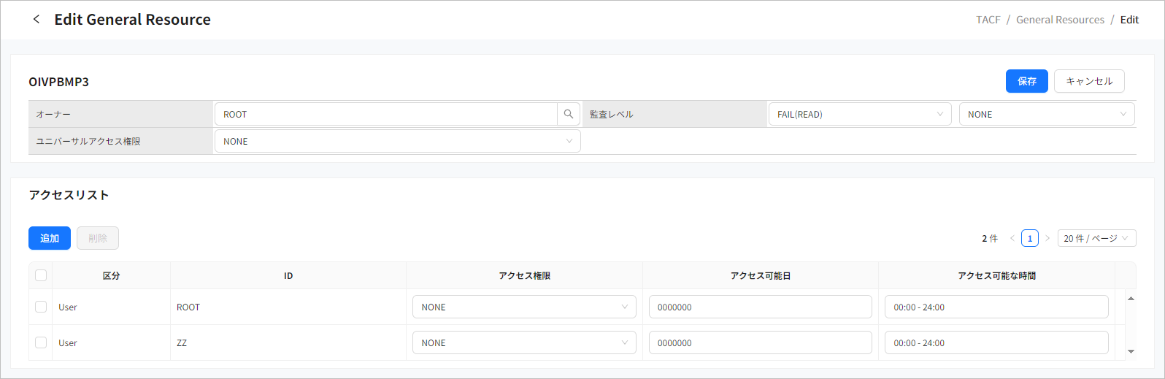Toggle the select-all checkbox in table header

click(41, 275)
